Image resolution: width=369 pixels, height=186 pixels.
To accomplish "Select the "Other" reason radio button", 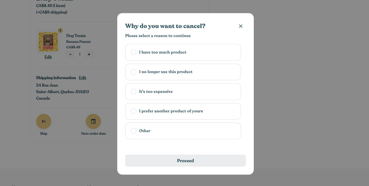I will click(134, 131).
